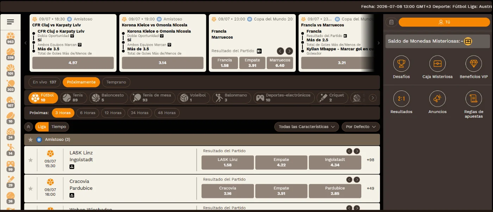Show the next market on Francia Marruecos card
This screenshot has height=212, width=493.
pos(289,51)
